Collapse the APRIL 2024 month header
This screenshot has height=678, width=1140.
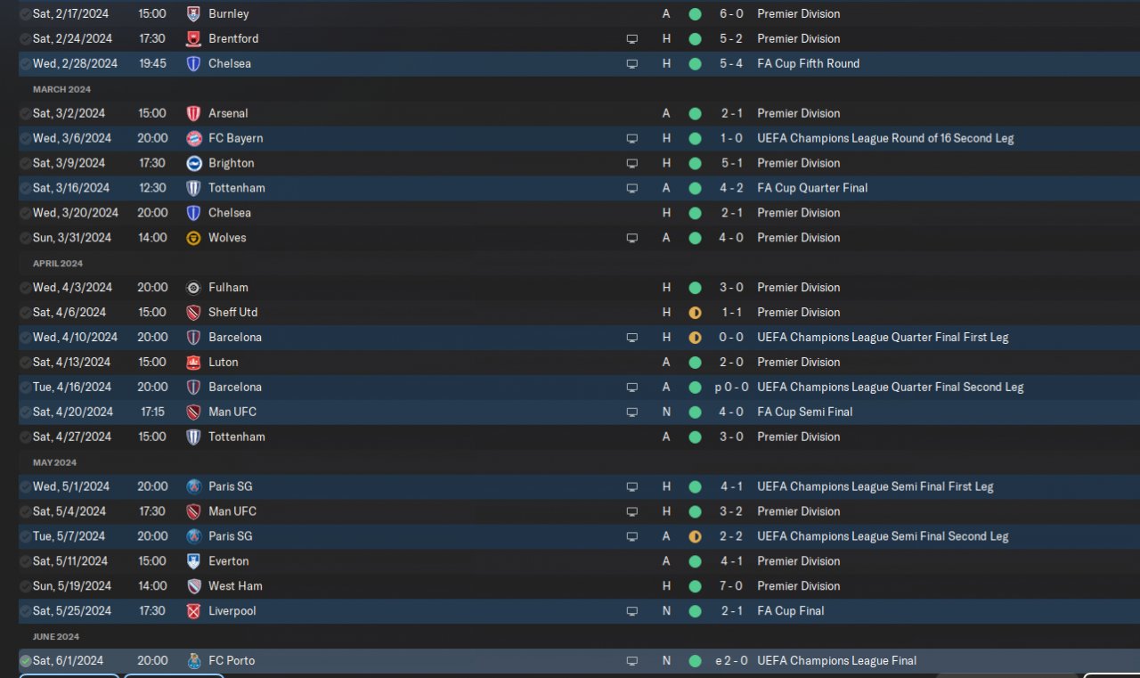click(58, 264)
